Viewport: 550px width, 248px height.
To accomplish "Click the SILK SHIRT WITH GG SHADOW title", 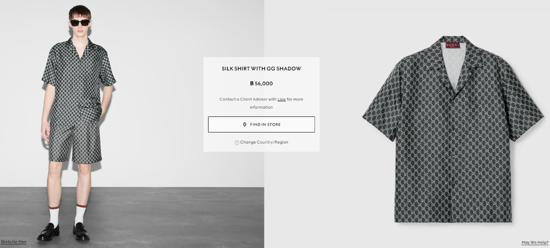I will pyautogui.click(x=261, y=69).
